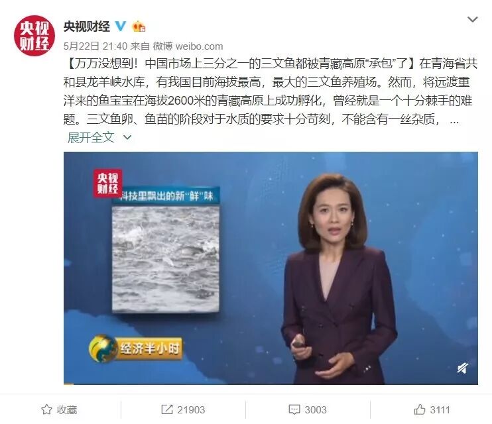Click the membership crown badge icon
Viewport: 492px width, 424px height.
coord(139,26)
